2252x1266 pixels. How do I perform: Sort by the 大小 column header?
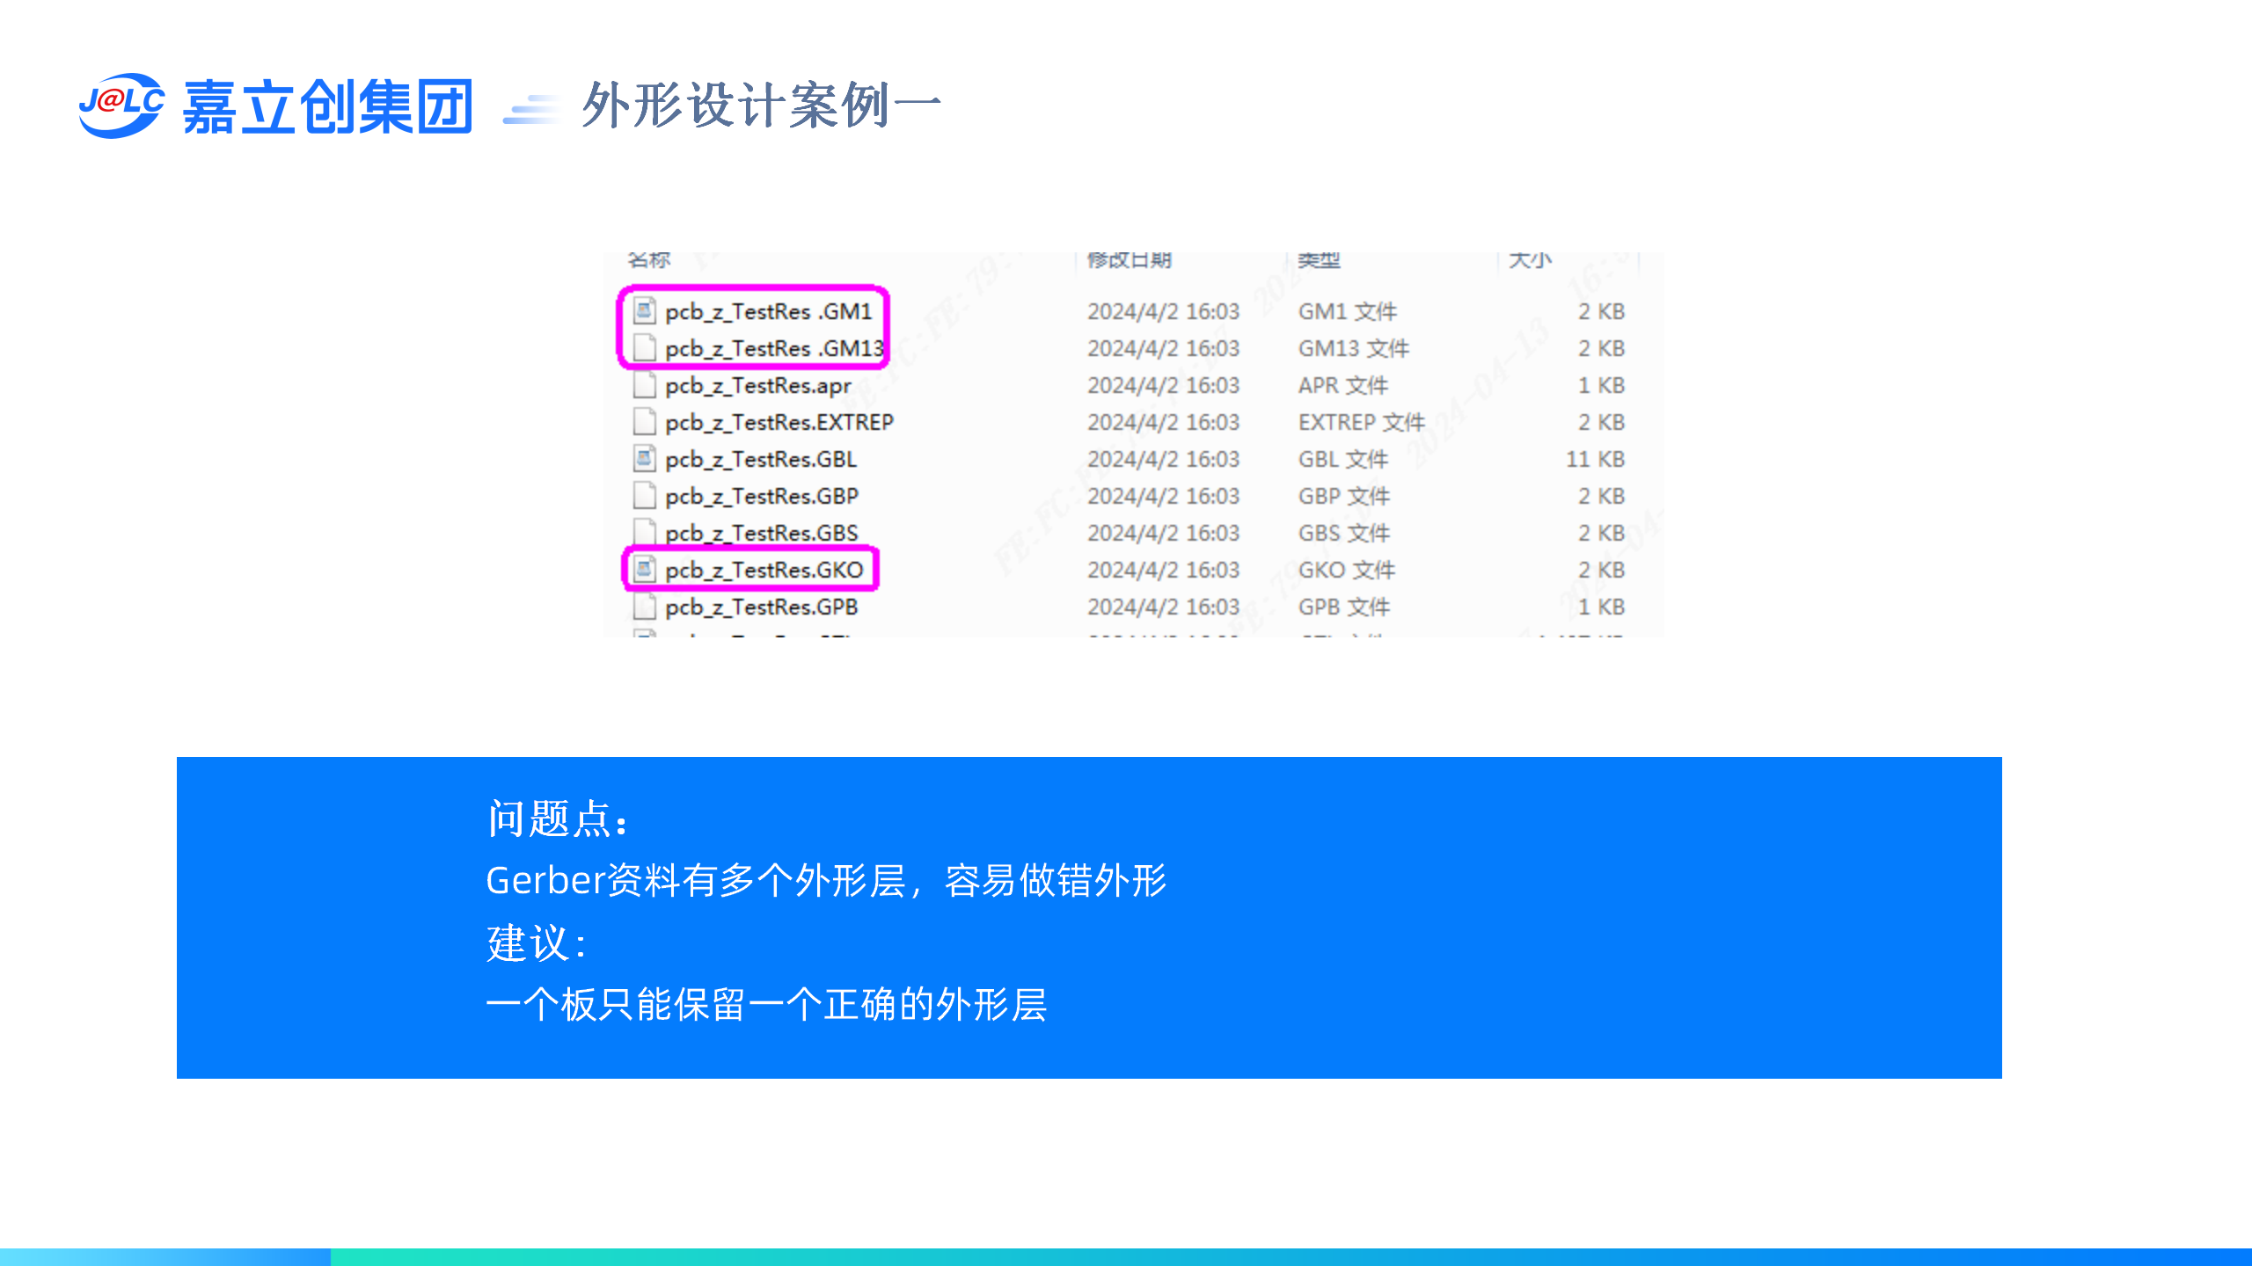pyautogui.click(x=1530, y=259)
